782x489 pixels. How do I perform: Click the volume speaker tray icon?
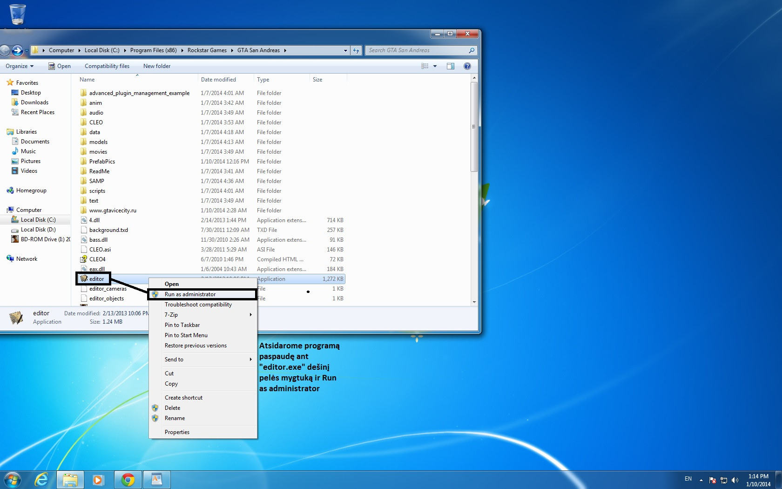735,480
